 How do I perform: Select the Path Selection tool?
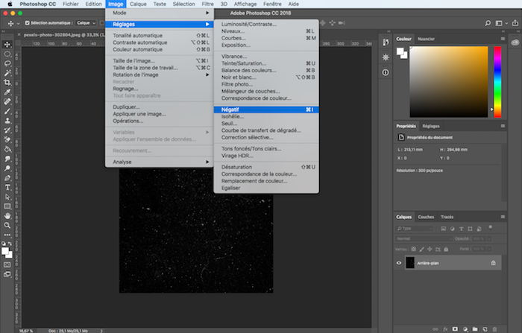[7, 197]
